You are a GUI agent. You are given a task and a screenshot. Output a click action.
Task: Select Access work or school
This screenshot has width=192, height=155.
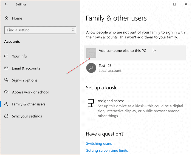pyautogui.click(x=30, y=92)
